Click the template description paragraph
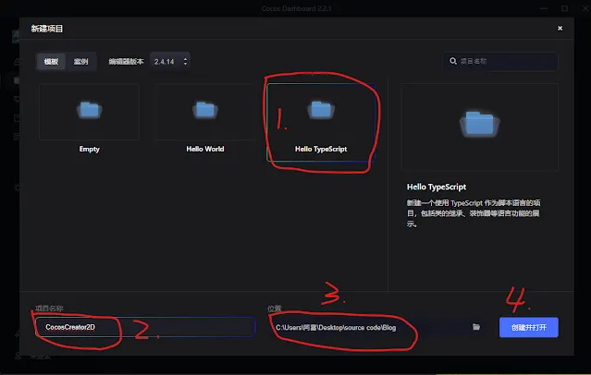Screen dimensions: 591x375 point(474,213)
